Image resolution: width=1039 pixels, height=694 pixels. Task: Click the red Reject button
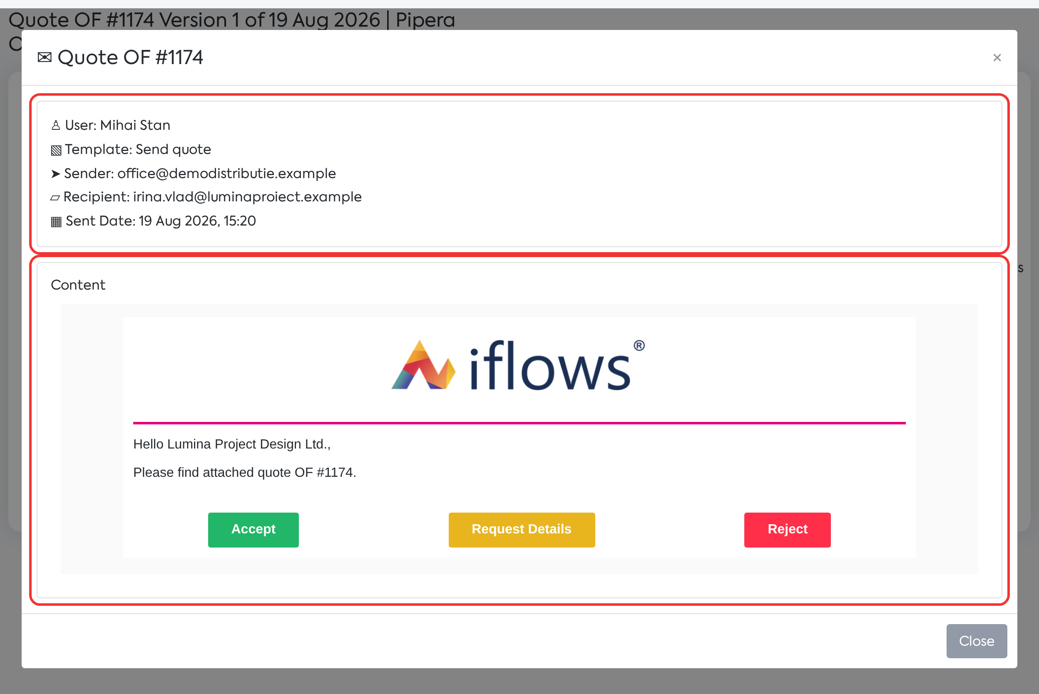click(787, 530)
